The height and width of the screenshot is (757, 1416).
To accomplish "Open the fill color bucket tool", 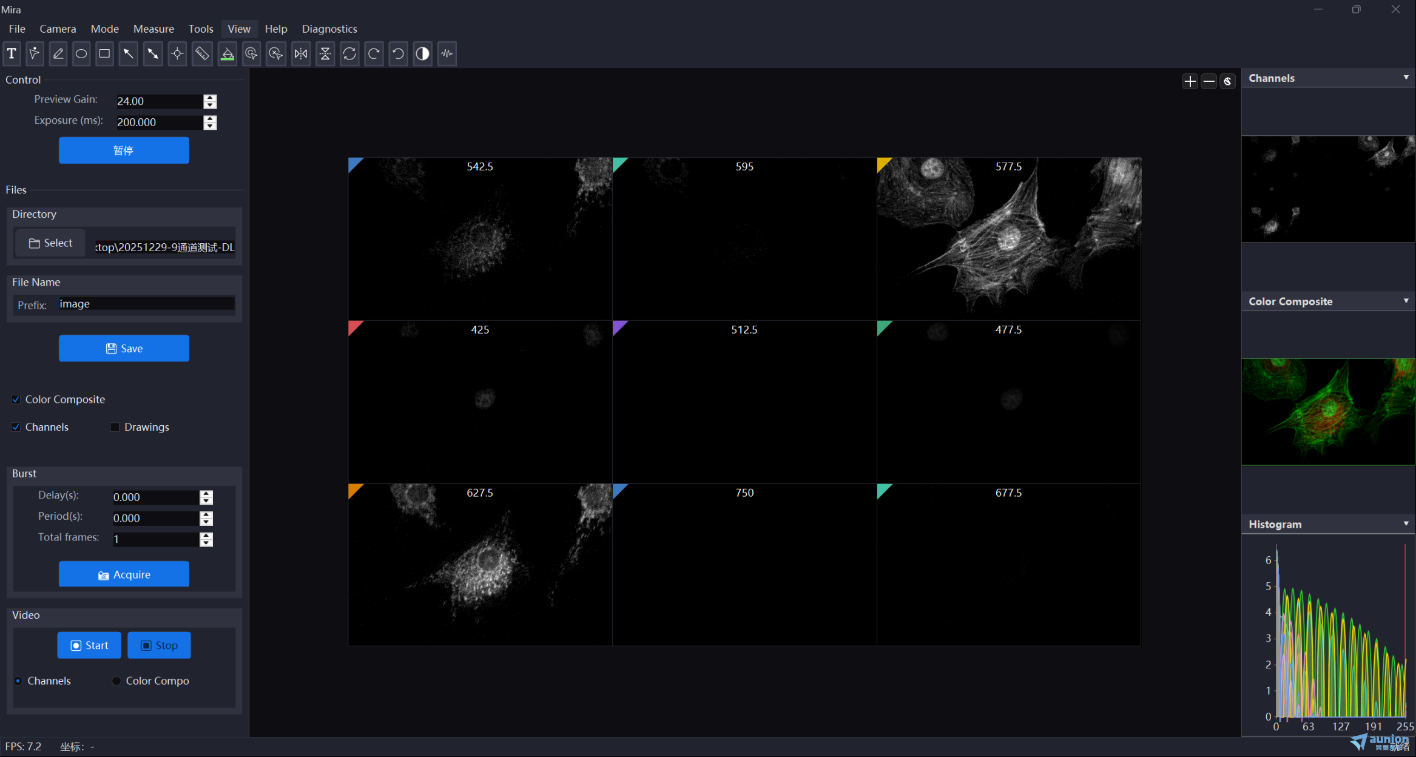I will 228,53.
